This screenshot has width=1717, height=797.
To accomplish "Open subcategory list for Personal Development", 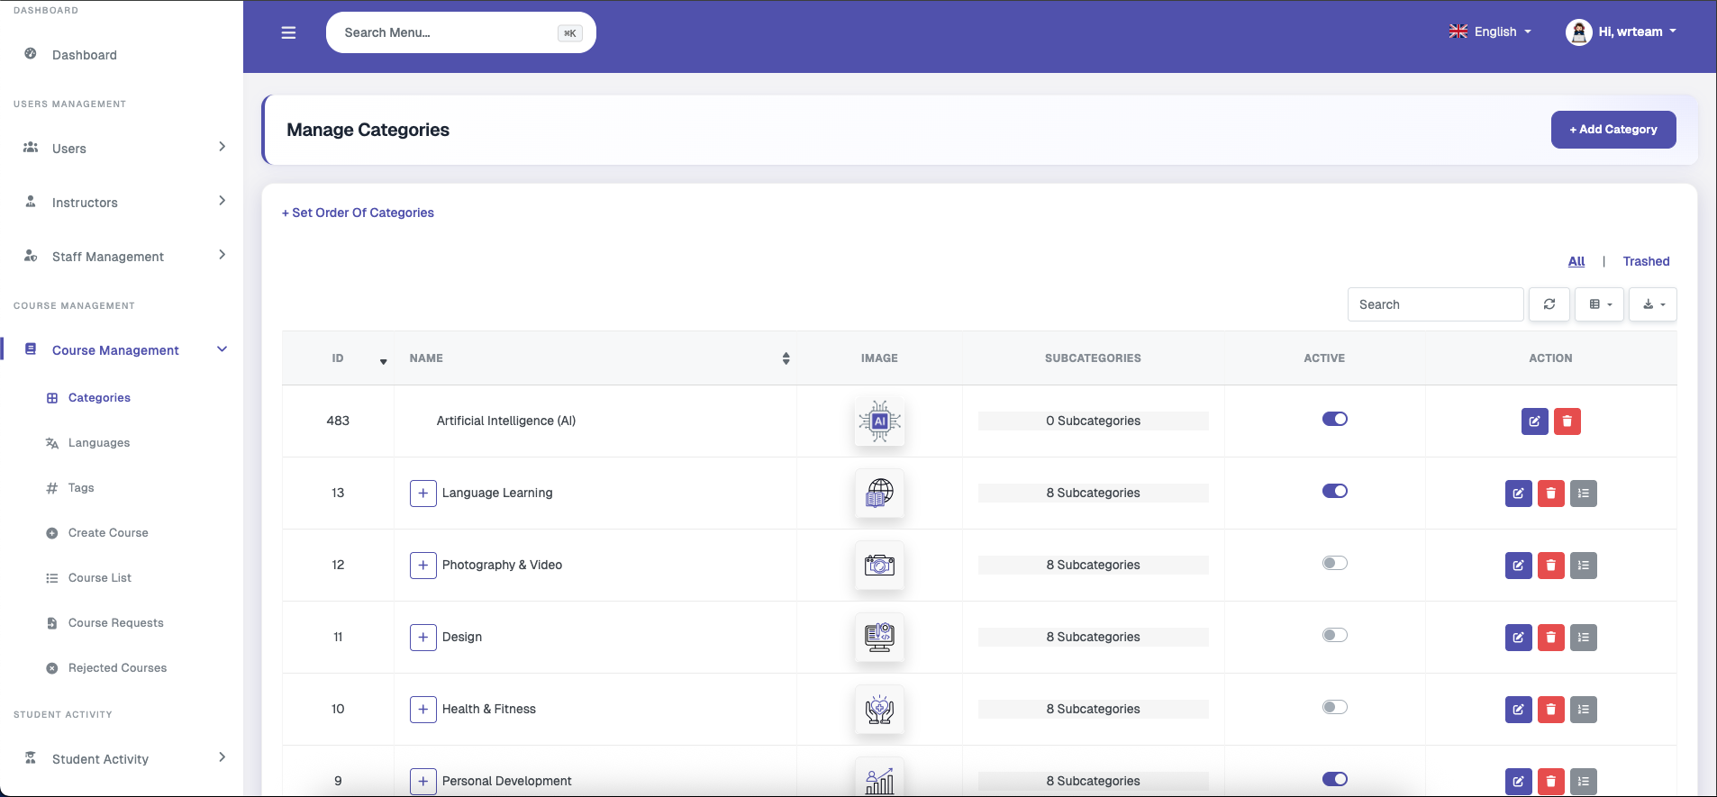I will pyautogui.click(x=1583, y=782).
